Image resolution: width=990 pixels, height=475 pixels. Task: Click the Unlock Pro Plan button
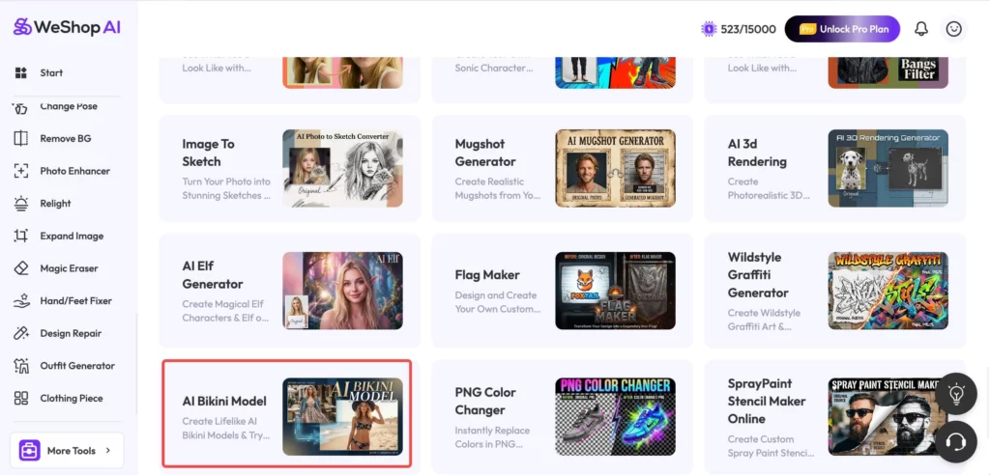pyautogui.click(x=842, y=29)
